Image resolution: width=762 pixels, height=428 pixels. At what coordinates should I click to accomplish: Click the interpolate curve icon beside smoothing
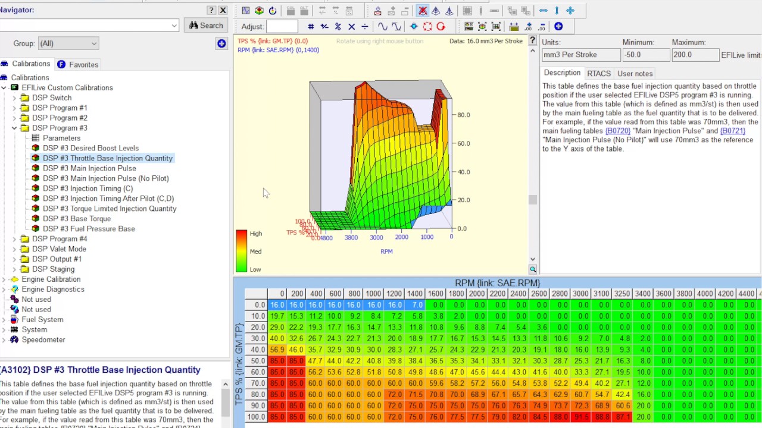[x=396, y=26]
